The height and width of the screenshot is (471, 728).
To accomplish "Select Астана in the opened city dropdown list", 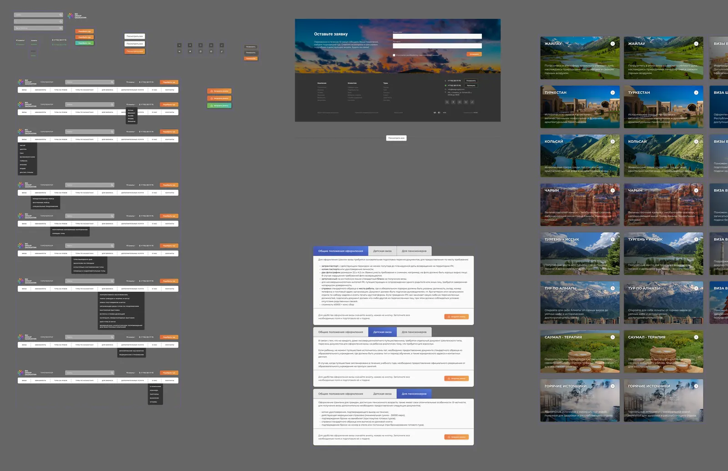I will [x=131, y=110].
